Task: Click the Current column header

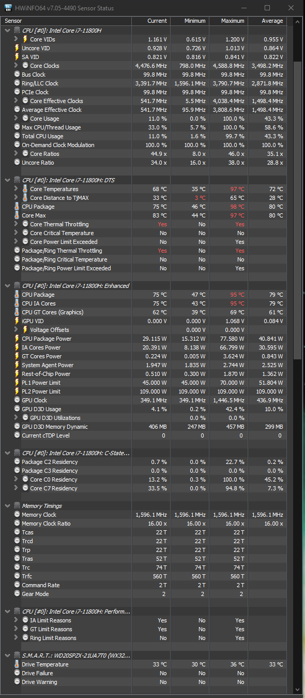Action: pos(150,21)
